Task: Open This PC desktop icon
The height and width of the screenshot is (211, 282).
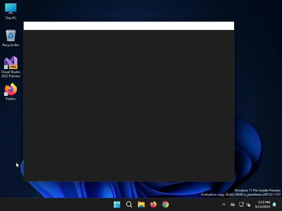Action: coord(11,12)
